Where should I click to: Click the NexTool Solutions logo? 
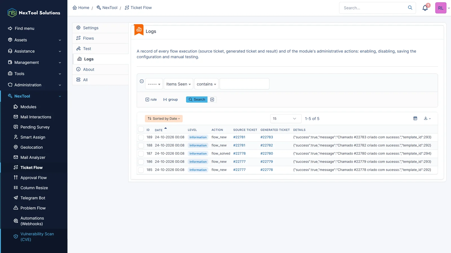coord(34,13)
